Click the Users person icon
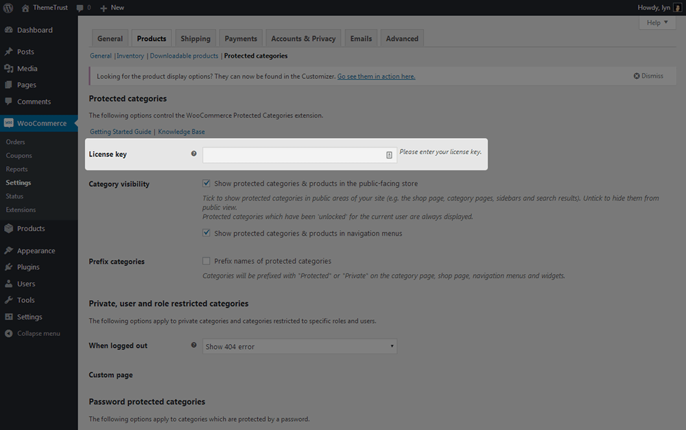Screen dimensions: 686x430 pyautogui.click(x=9, y=284)
